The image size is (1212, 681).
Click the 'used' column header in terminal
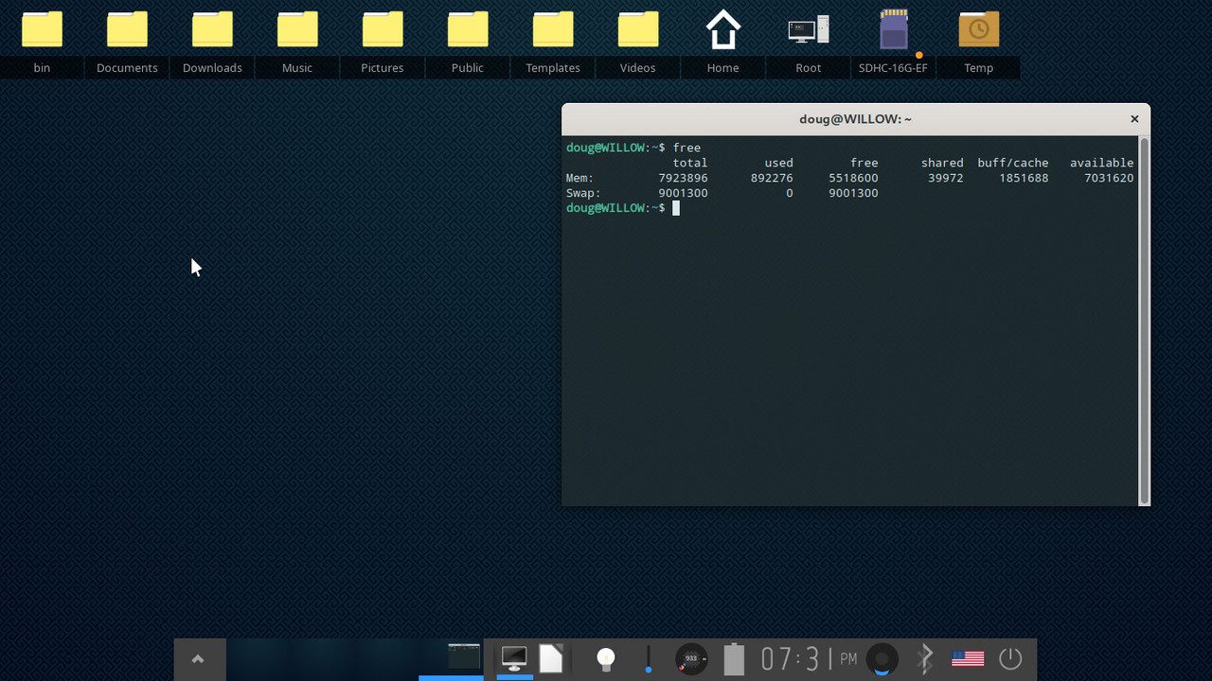pyautogui.click(x=778, y=163)
